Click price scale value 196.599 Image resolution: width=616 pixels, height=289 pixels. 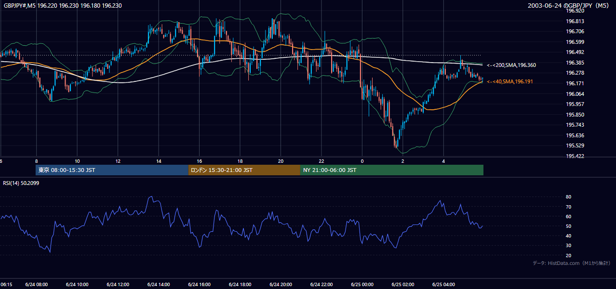(575, 42)
